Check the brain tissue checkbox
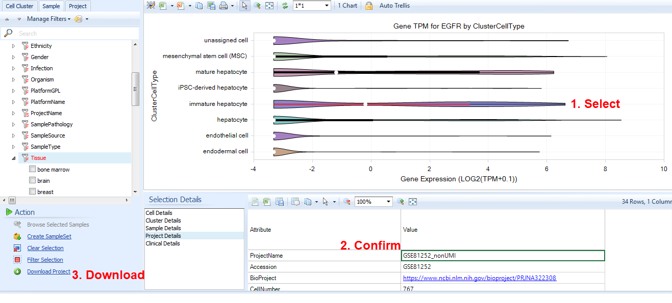Screen dimensions: 672x303 pyautogui.click(x=33, y=180)
